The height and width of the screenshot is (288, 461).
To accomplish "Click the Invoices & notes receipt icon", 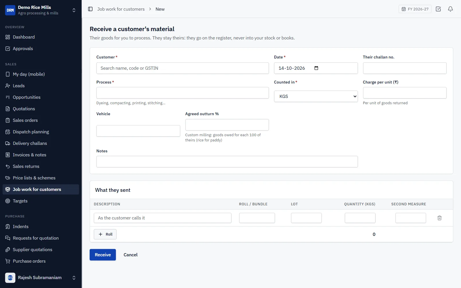I will (8, 155).
